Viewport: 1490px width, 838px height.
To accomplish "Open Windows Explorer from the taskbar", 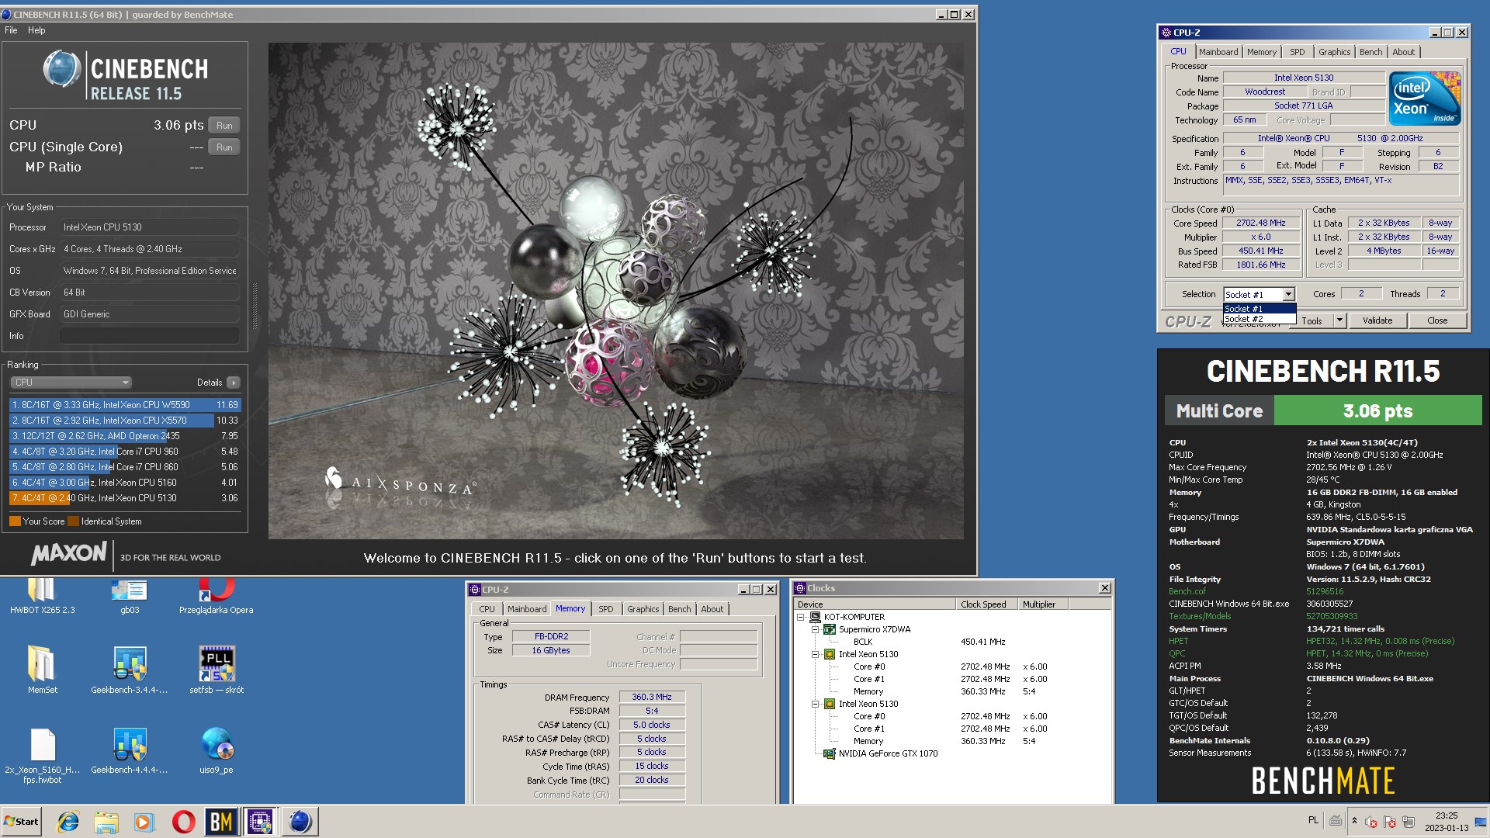I will 106,822.
